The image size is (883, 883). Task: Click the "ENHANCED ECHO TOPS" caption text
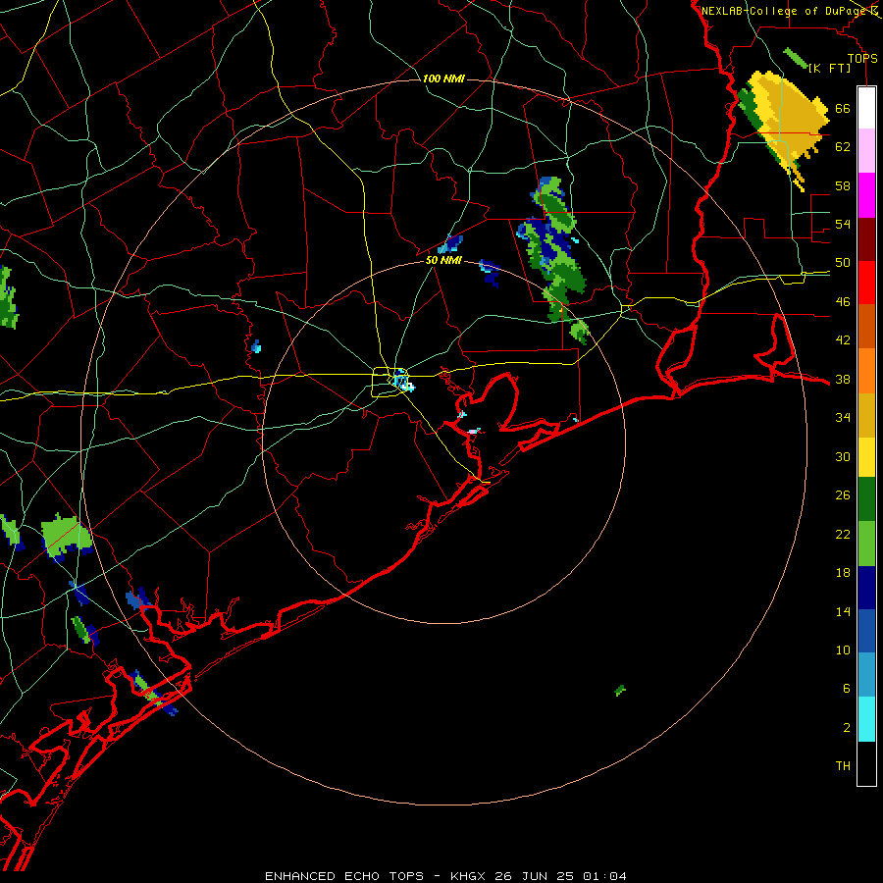(344, 876)
